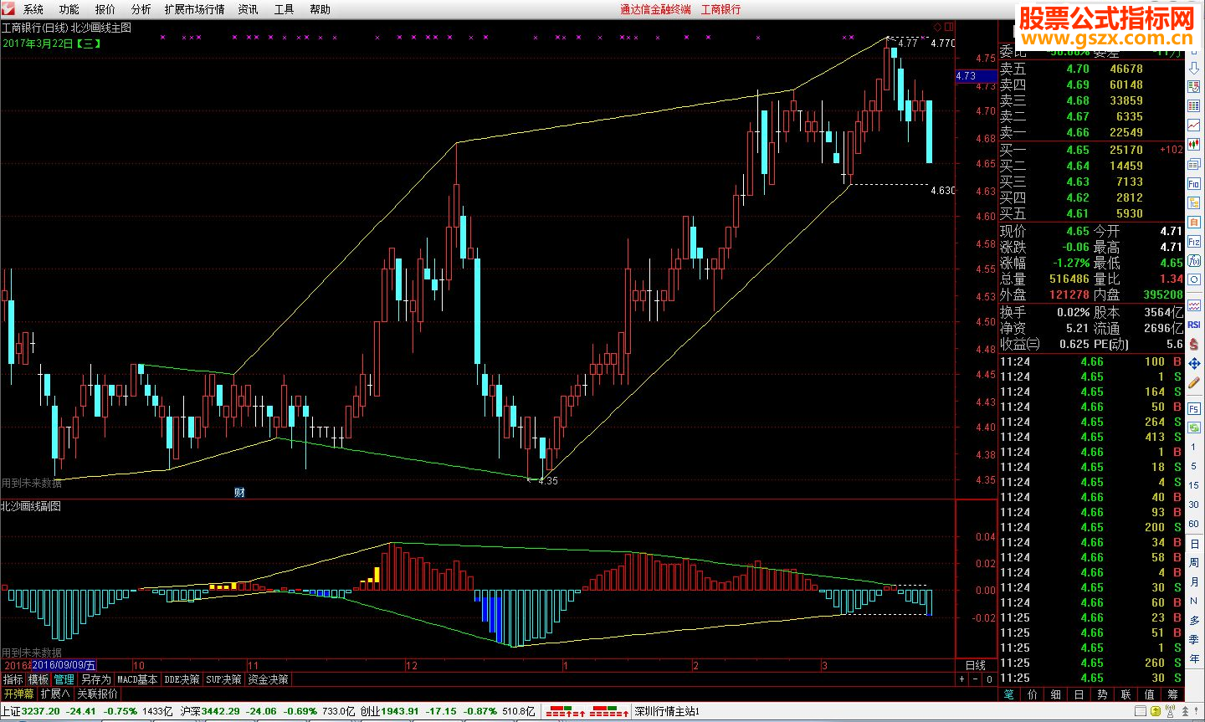Open the 扩展市场行情 menu
This screenshot has width=1205, height=722.
[195, 9]
